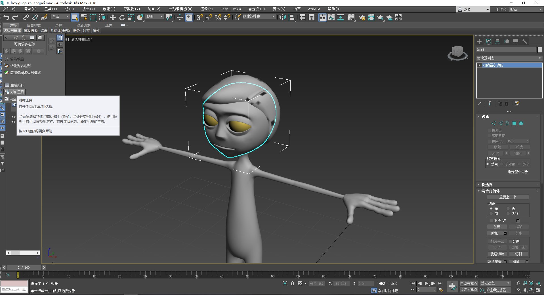Enable the 保持 UV checkbox

tap(492, 220)
